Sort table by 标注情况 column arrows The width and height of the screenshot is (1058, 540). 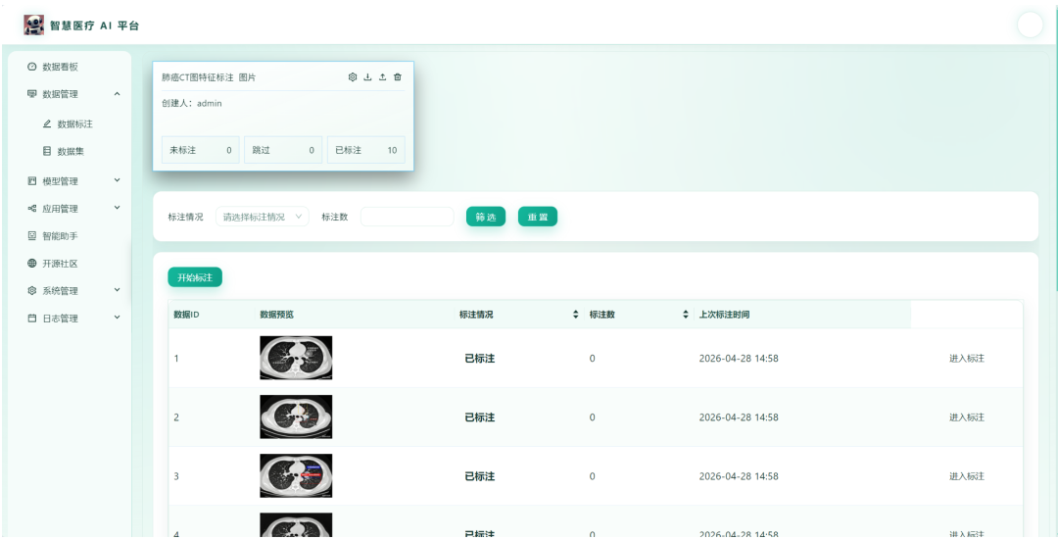tap(576, 315)
